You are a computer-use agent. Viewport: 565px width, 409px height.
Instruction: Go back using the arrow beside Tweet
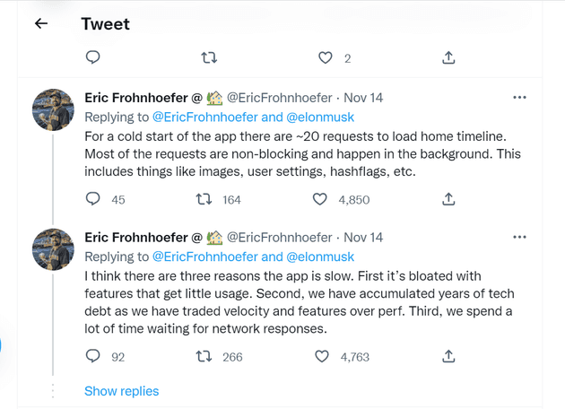click(41, 24)
